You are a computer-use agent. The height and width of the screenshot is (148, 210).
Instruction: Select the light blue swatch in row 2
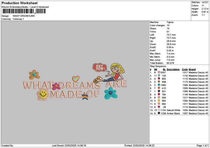tap(159, 75)
